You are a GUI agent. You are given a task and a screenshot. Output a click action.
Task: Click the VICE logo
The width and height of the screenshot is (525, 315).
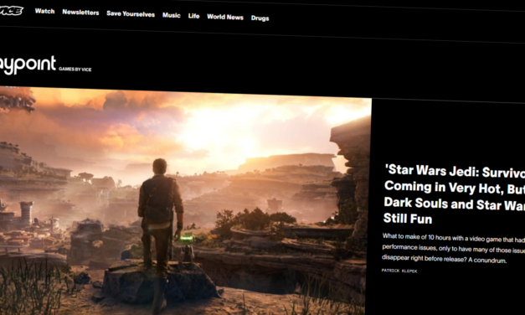click(x=11, y=10)
